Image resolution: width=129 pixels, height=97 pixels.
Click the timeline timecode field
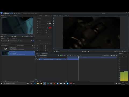point(43,56)
